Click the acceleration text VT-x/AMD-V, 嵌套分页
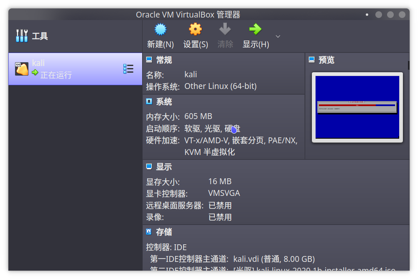 point(224,140)
